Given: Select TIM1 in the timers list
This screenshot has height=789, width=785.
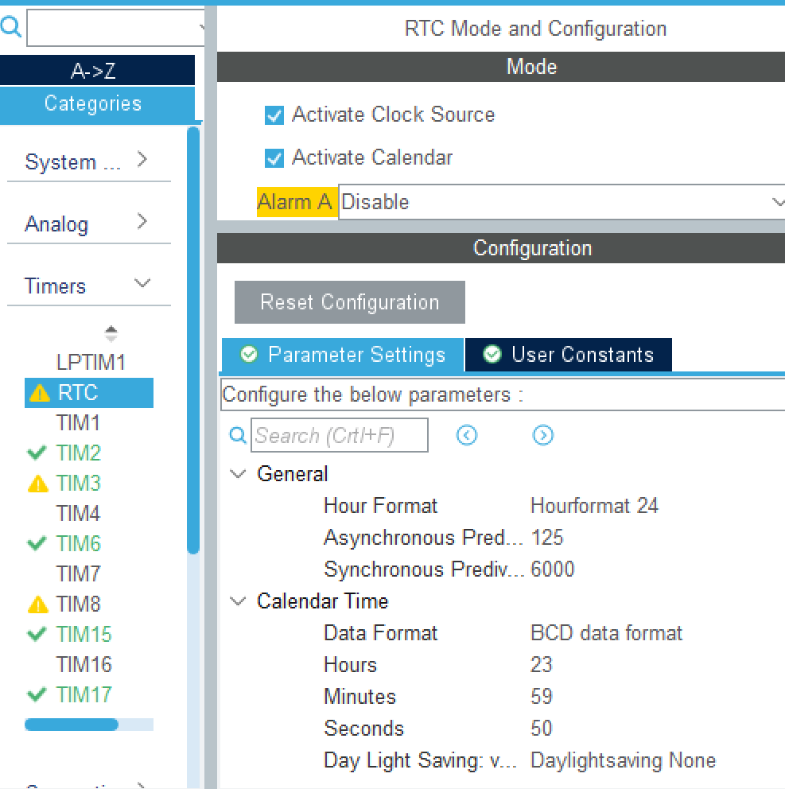Looking at the screenshot, I should (78, 422).
